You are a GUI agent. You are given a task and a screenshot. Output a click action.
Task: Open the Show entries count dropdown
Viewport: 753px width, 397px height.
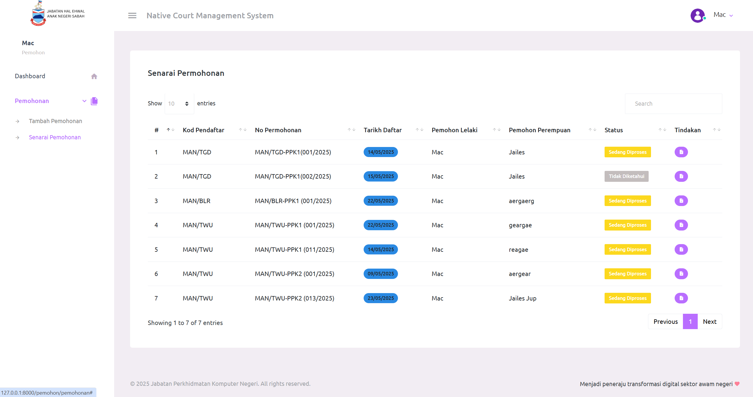(179, 104)
